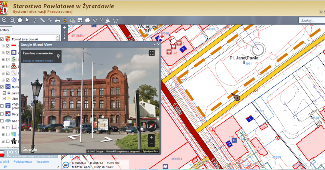Open the shopping cart tool
Screen dimensions: 325x170
116,20
